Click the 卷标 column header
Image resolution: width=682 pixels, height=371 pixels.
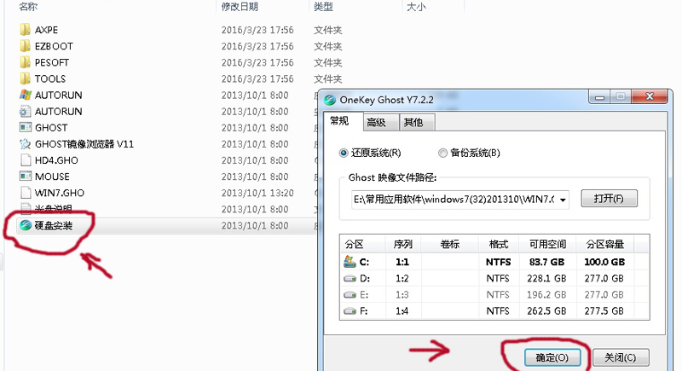pyautogui.click(x=450, y=245)
